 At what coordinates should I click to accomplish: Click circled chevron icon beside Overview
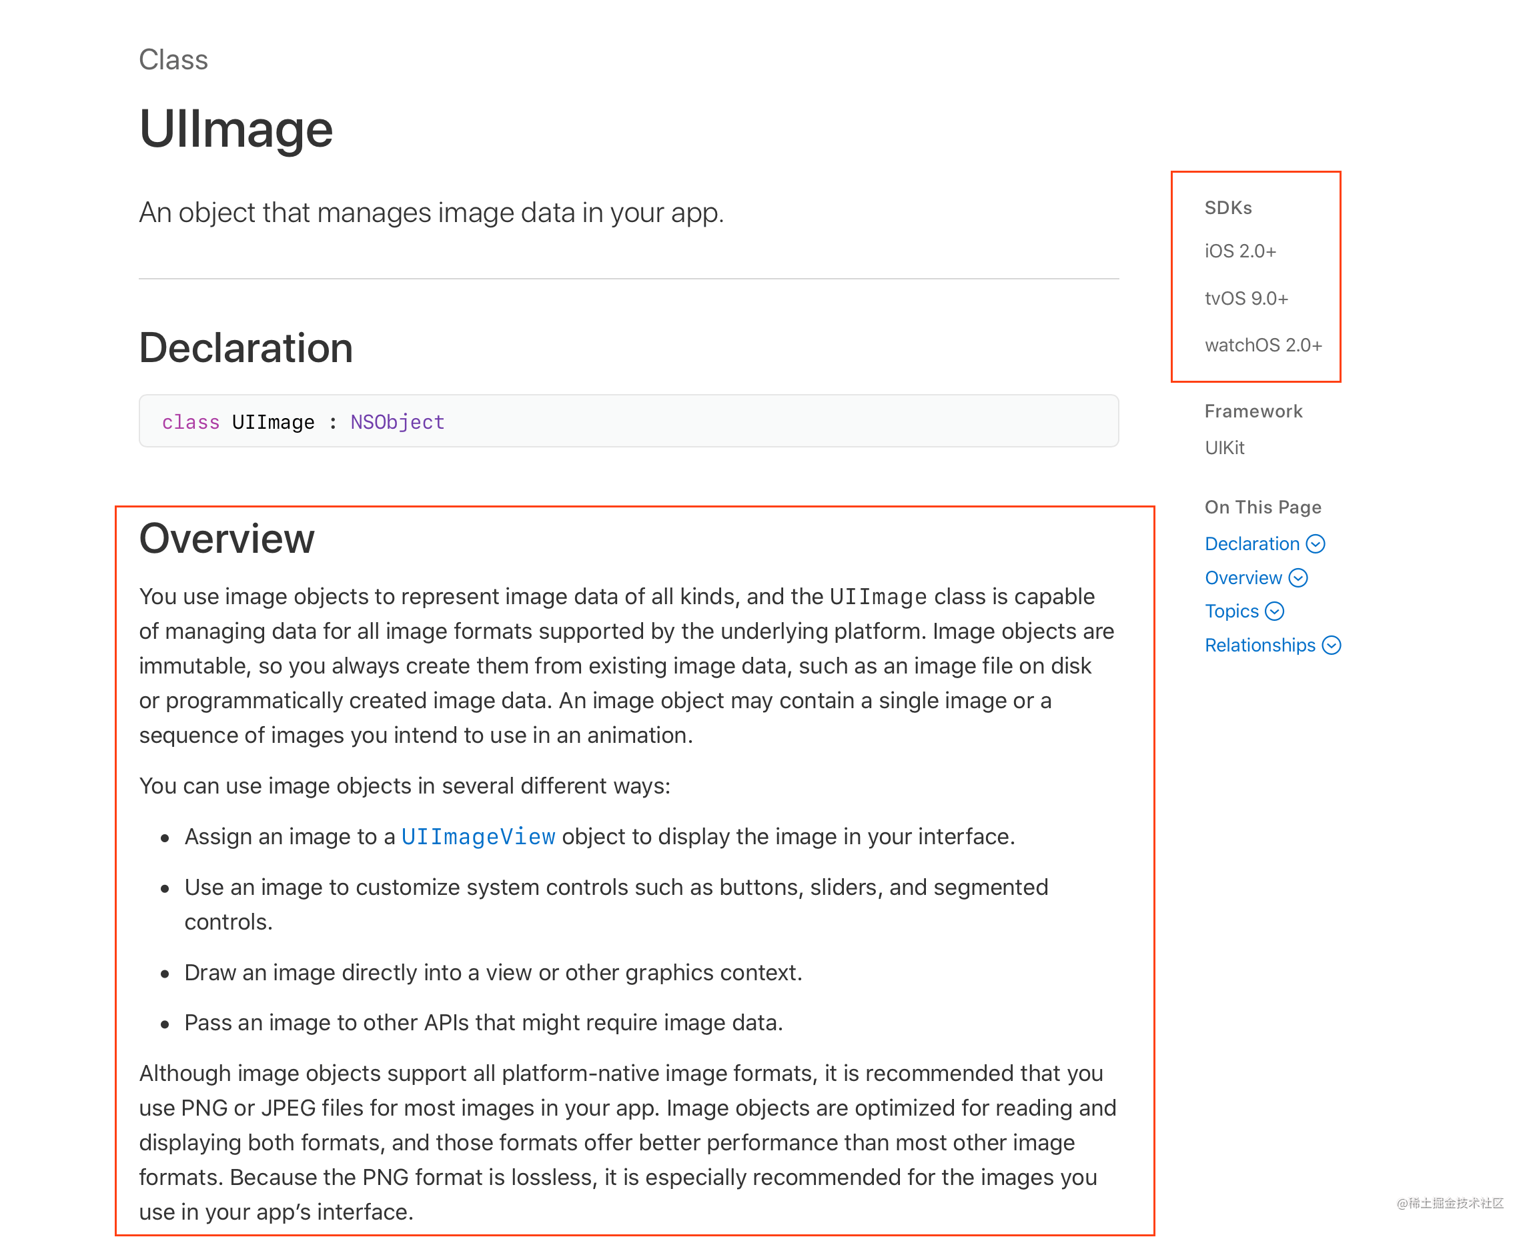coord(1298,577)
